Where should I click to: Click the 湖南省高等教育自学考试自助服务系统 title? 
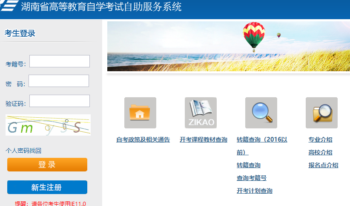click(x=101, y=6)
